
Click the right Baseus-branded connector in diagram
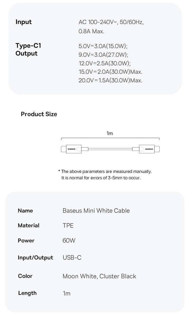coord(149,149)
